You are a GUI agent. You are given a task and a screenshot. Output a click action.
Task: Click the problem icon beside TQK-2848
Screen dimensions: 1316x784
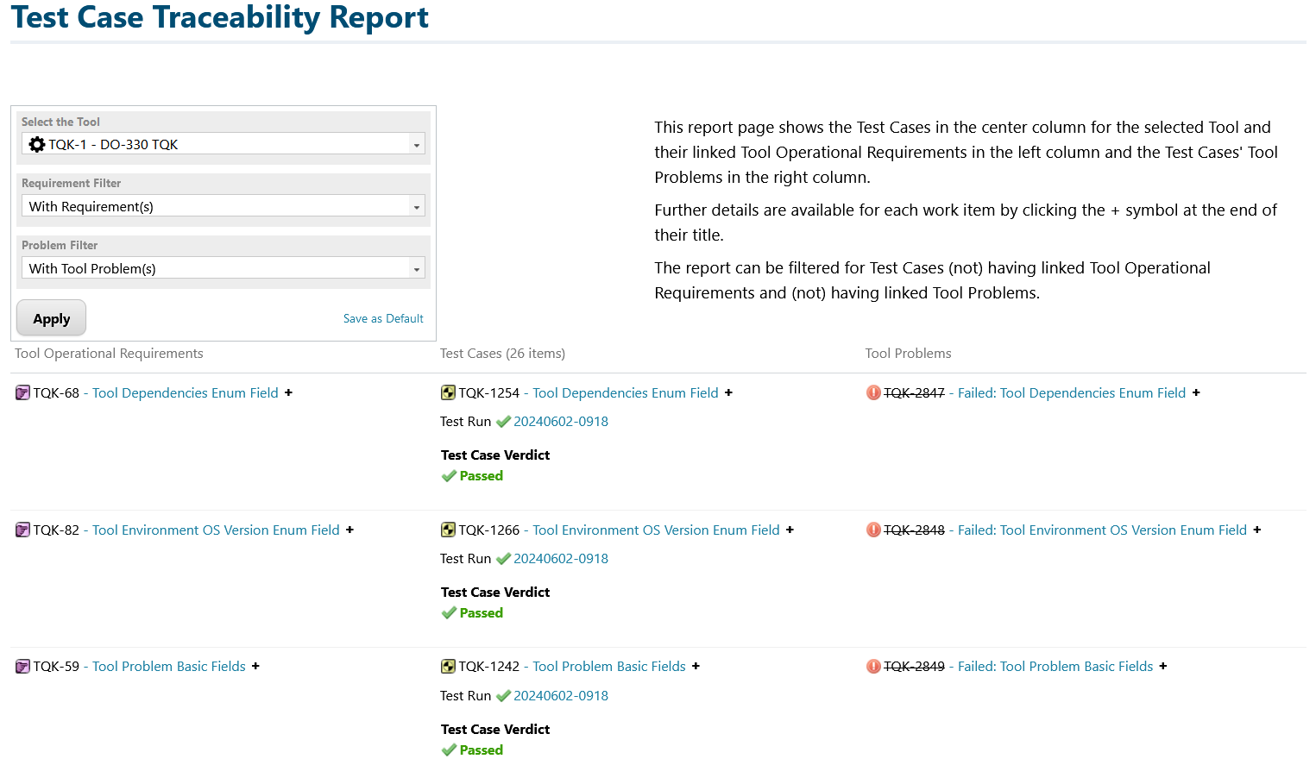pyautogui.click(x=873, y=530)
